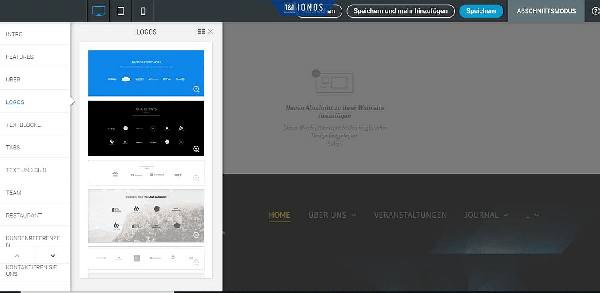Choose the mountain 2000 companies template
Viewport: 600px width, 293px height.
146,216
